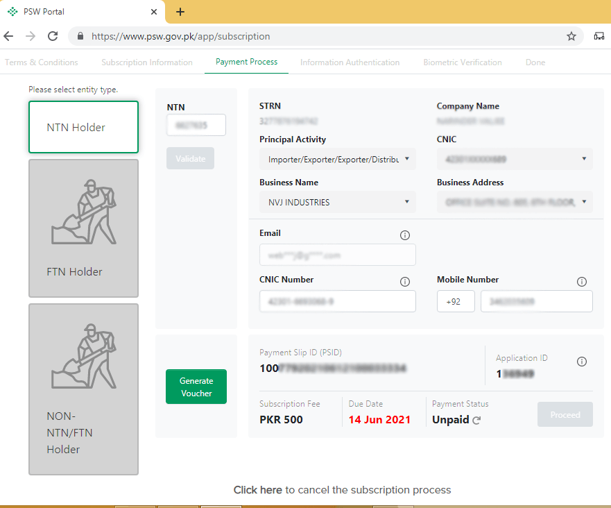The height and width of the screenshot is (508, 611).
Task: Go to the Terms & Conditions step
Action: pos(42,62)
